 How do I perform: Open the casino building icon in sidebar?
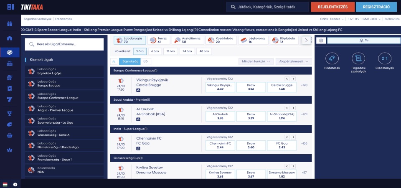pyautogui.click(x=10, y=78)
